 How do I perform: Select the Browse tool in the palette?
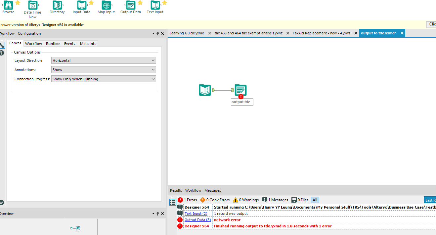[8, 6]
